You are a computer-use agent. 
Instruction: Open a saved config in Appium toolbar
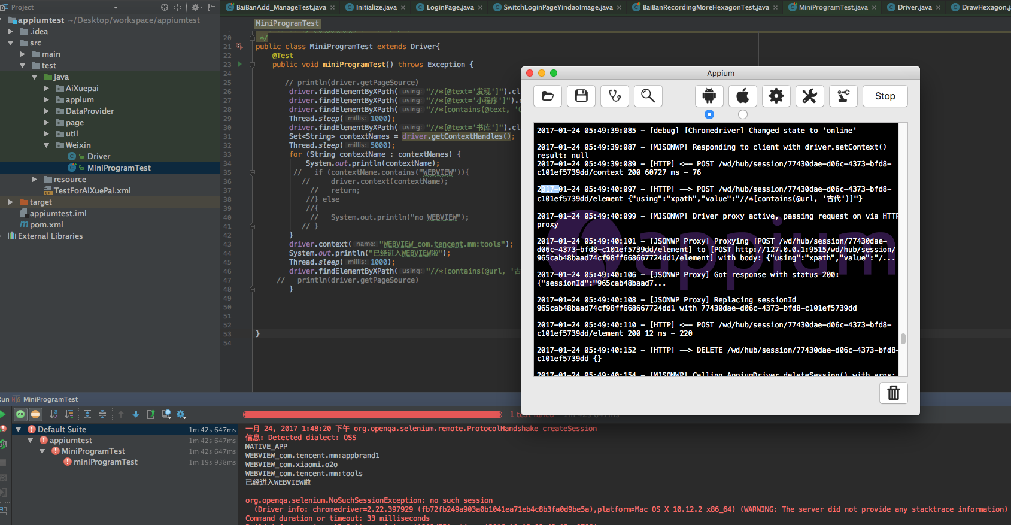pyautogui.click(x=548, y=96)
